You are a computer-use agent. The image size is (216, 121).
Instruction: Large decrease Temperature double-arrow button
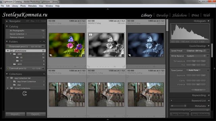click(189, 61)
